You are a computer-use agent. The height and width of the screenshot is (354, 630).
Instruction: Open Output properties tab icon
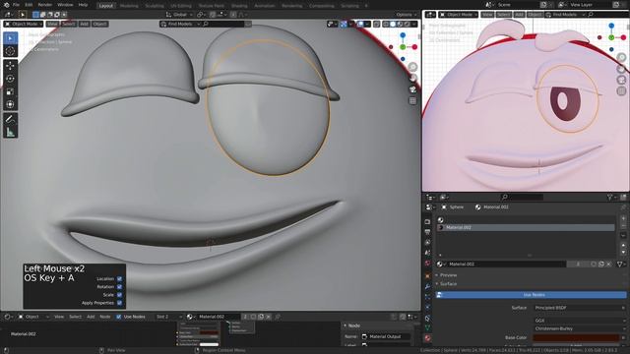[x=427, y=232]
